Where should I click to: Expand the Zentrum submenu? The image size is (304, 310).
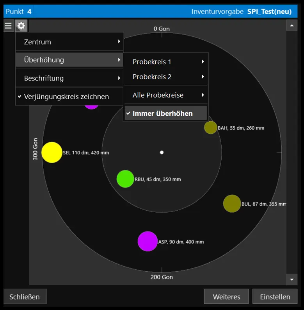coord(69,42)
